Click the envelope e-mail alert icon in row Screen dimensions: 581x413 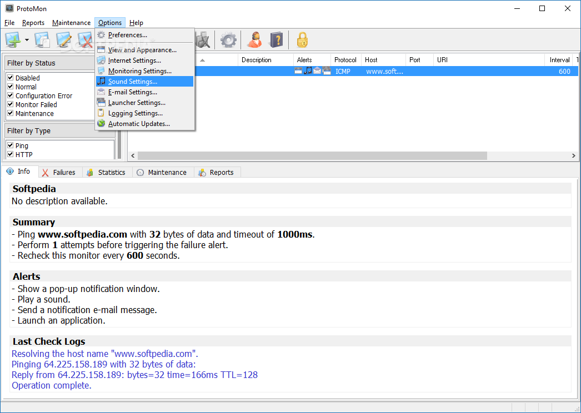point(317,70)
